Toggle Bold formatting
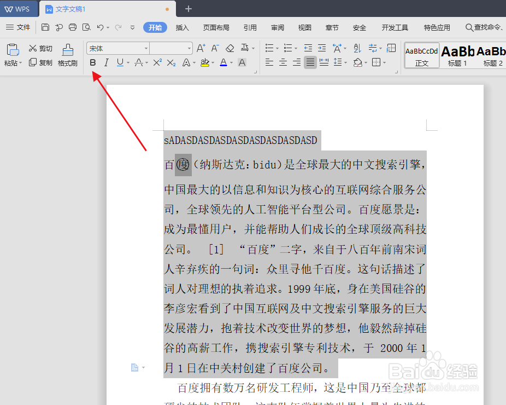 point(92,62)
